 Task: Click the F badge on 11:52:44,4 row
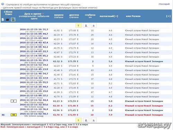(x=14, y=101)
